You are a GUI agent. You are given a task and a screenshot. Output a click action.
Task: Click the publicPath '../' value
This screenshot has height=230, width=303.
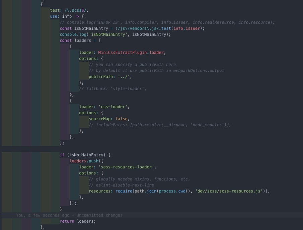pyautogui.click(x=124, y=77)
